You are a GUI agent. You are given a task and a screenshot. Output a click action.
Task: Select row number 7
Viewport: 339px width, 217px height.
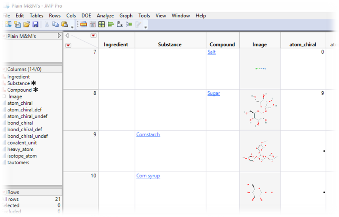click(x=81, y=69)
